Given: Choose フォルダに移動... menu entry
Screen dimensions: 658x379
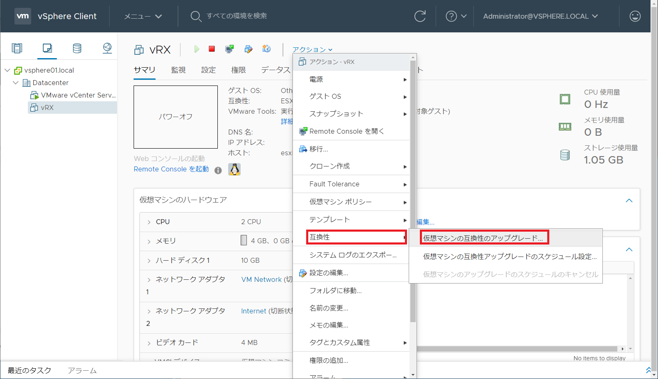Looking at the screenshot, I should click(351, 291).
